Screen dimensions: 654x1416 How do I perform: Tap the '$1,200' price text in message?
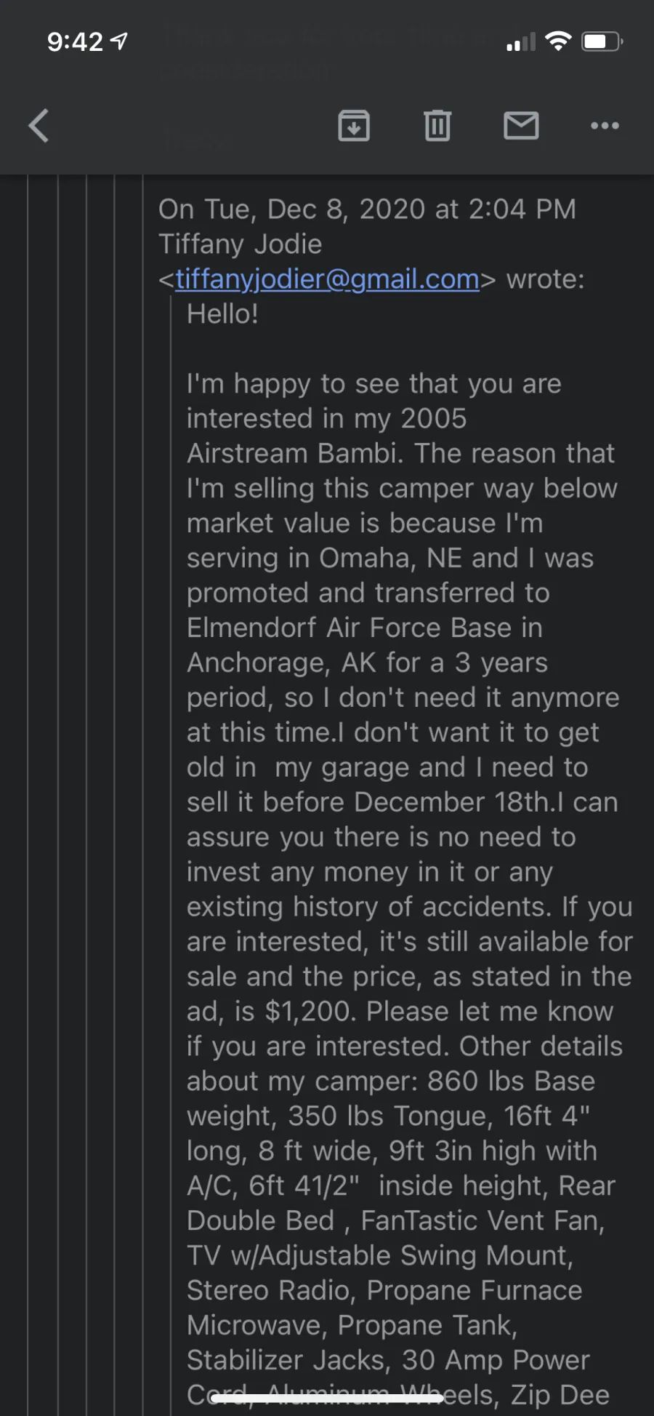(x=310, y=1012)
